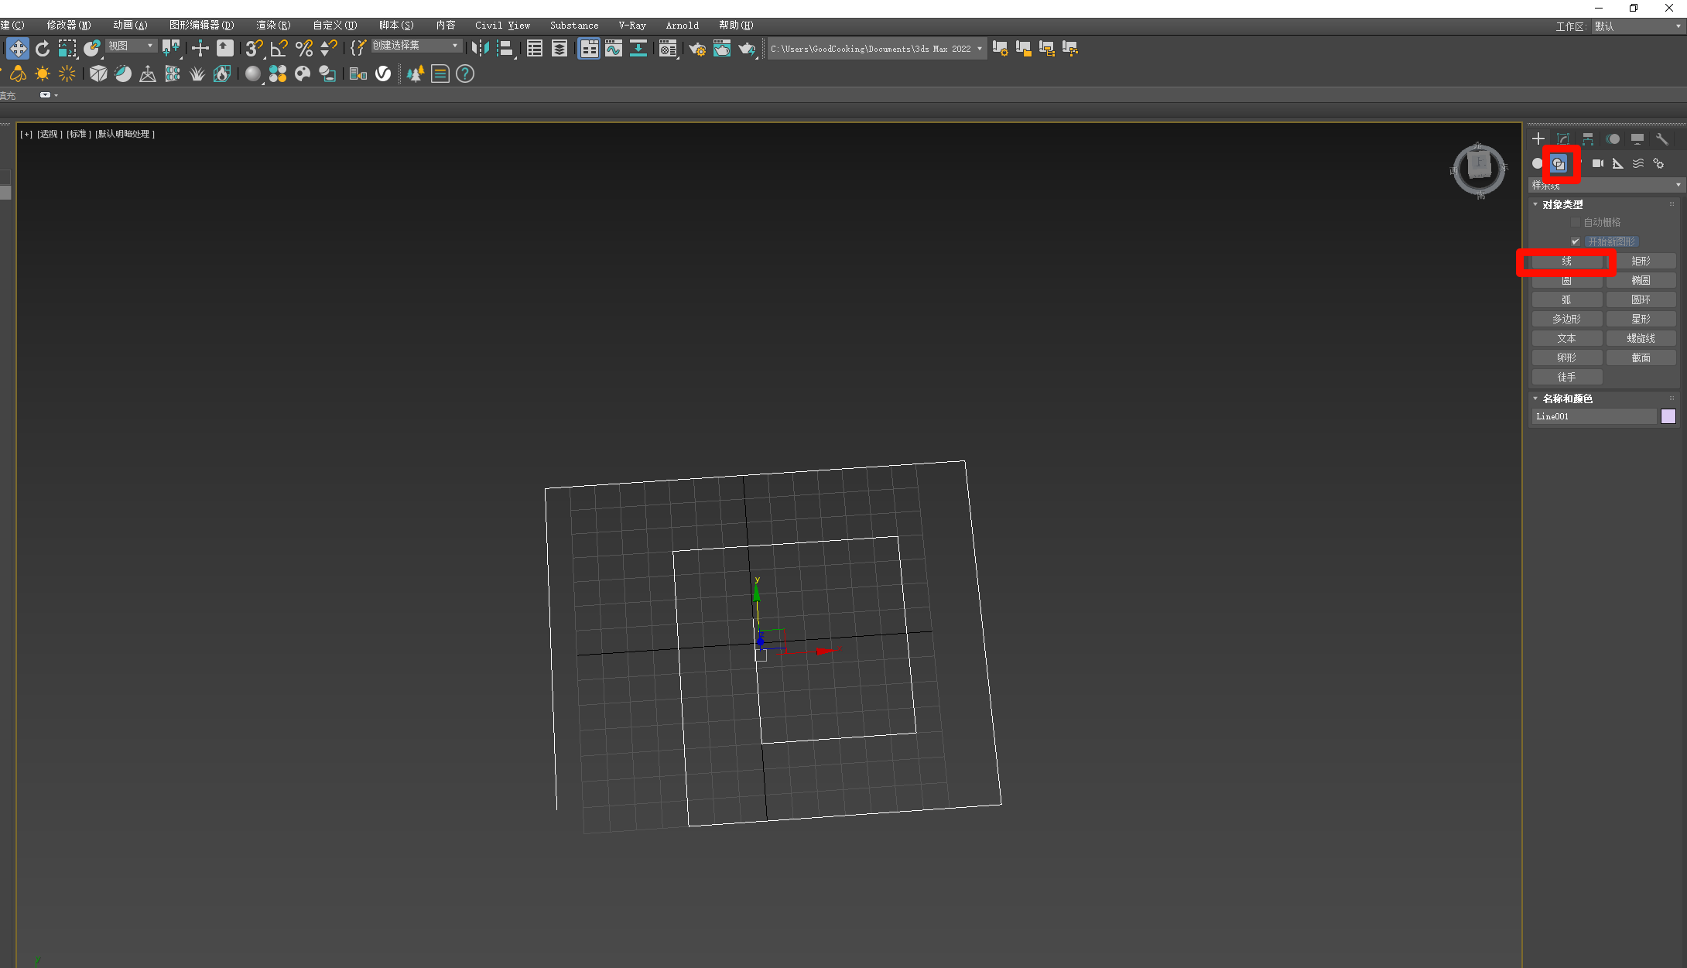Toggle the Percent Snap icon
This screenshot has height=968, width=1687.
click(x=304, y=49)
